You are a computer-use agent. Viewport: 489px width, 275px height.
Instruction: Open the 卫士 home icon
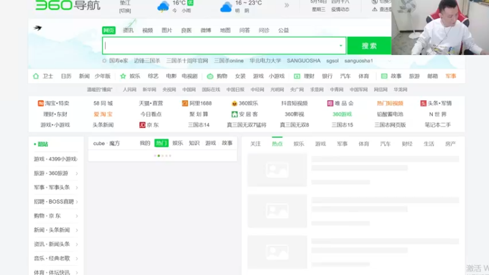[36, 76]
